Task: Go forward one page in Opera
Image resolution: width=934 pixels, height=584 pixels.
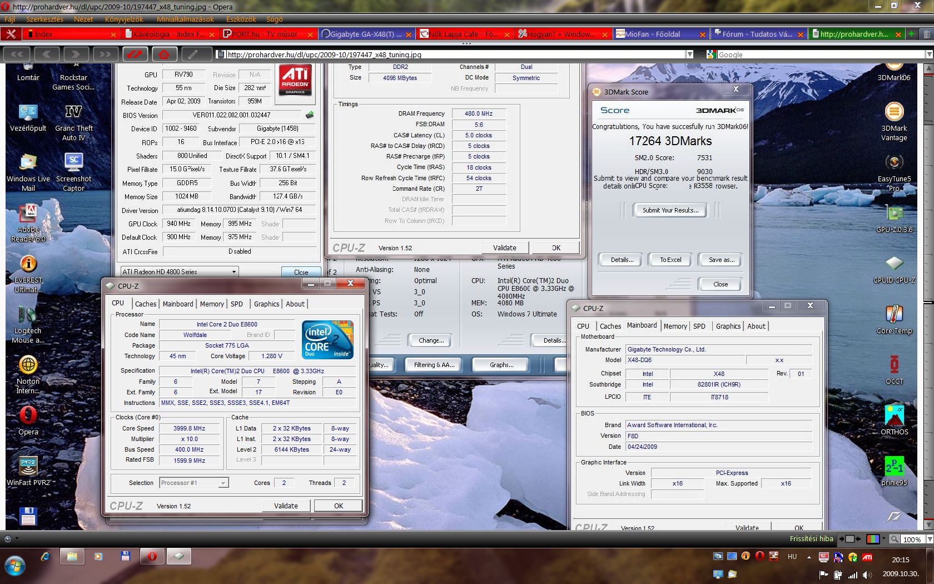Action: (76, 54)
